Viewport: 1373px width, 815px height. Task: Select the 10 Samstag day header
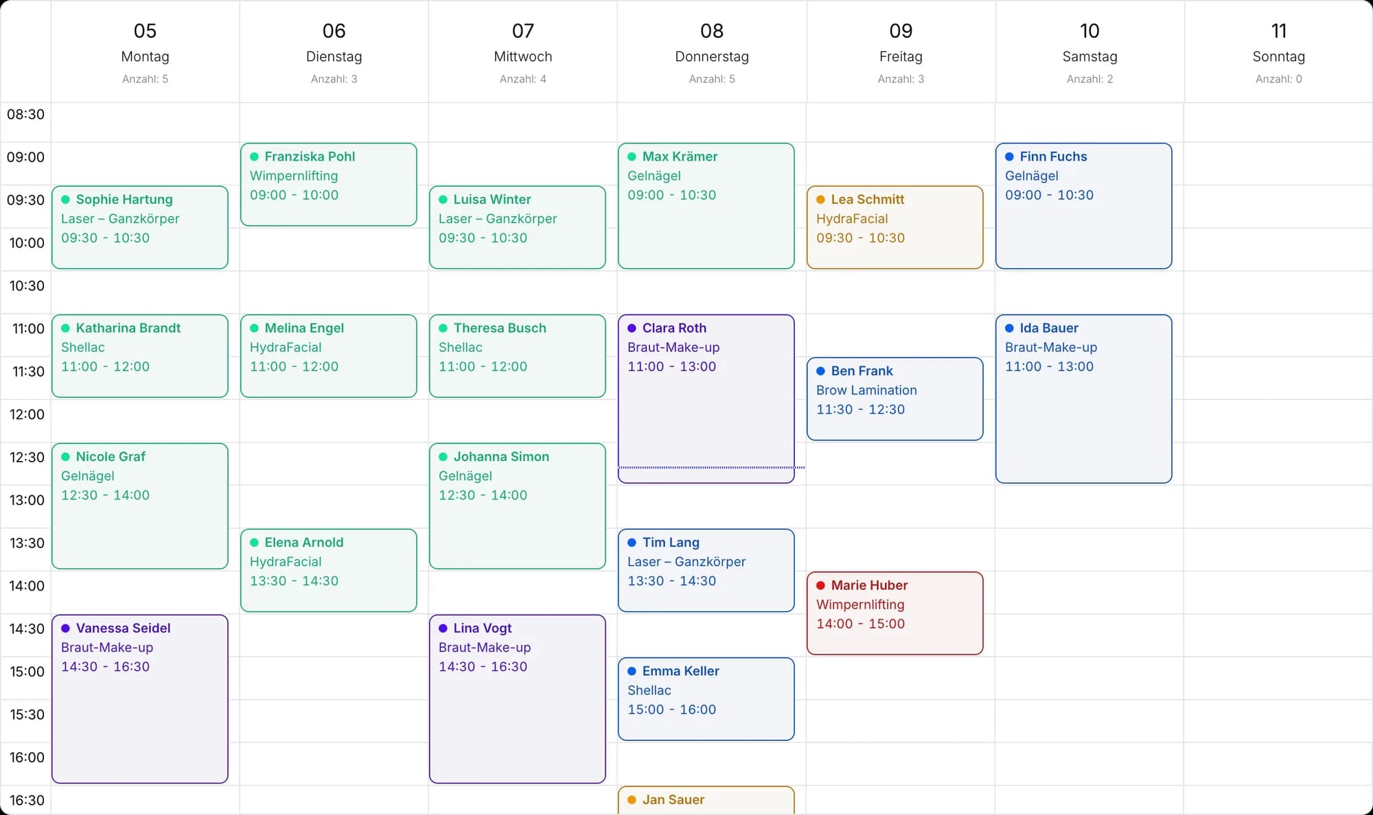pyautogui.click(x=1089, y=52)
